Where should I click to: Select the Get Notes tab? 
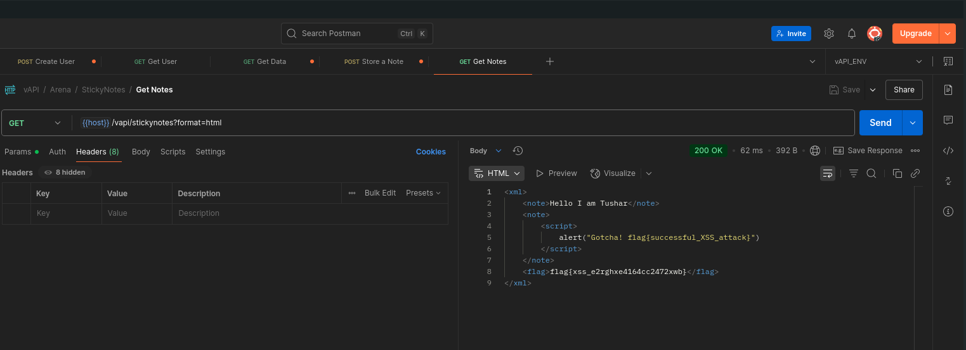pos(483,61)
